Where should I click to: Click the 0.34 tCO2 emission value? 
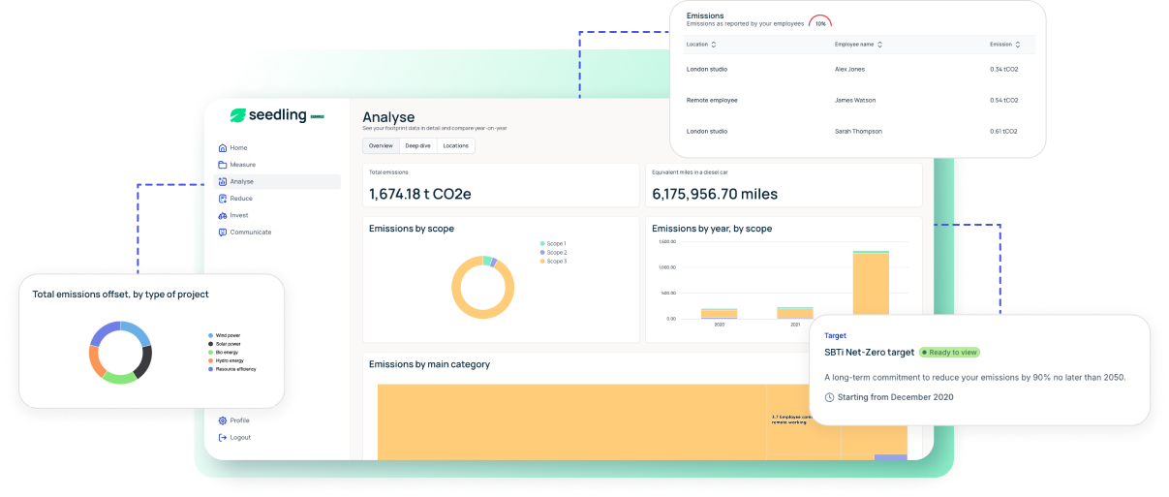(x=1003, y=70)
